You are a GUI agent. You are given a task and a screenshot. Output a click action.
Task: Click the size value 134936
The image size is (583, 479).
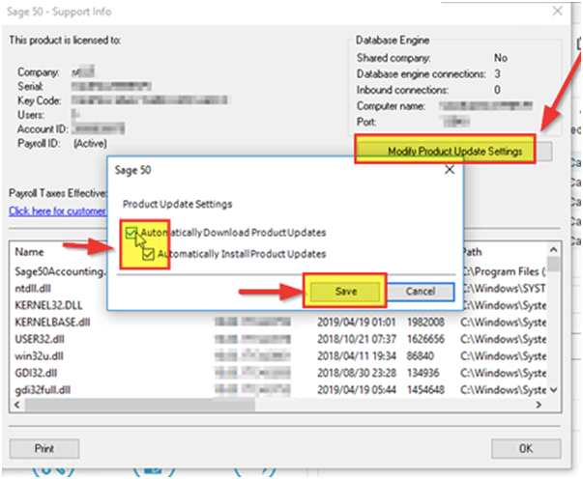[423, 373]
